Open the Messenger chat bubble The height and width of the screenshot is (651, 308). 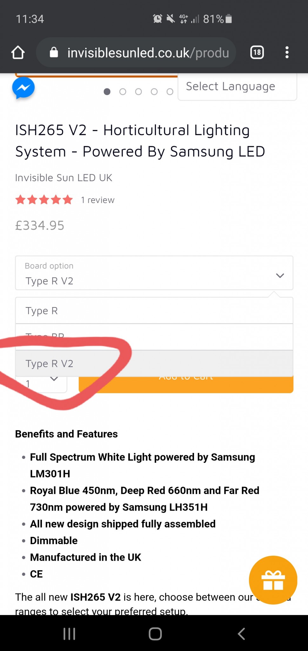point(23,88)
